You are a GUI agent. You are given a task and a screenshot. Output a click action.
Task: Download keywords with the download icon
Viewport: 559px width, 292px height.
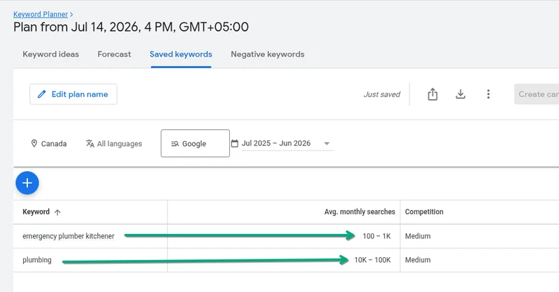coord(460,94)
